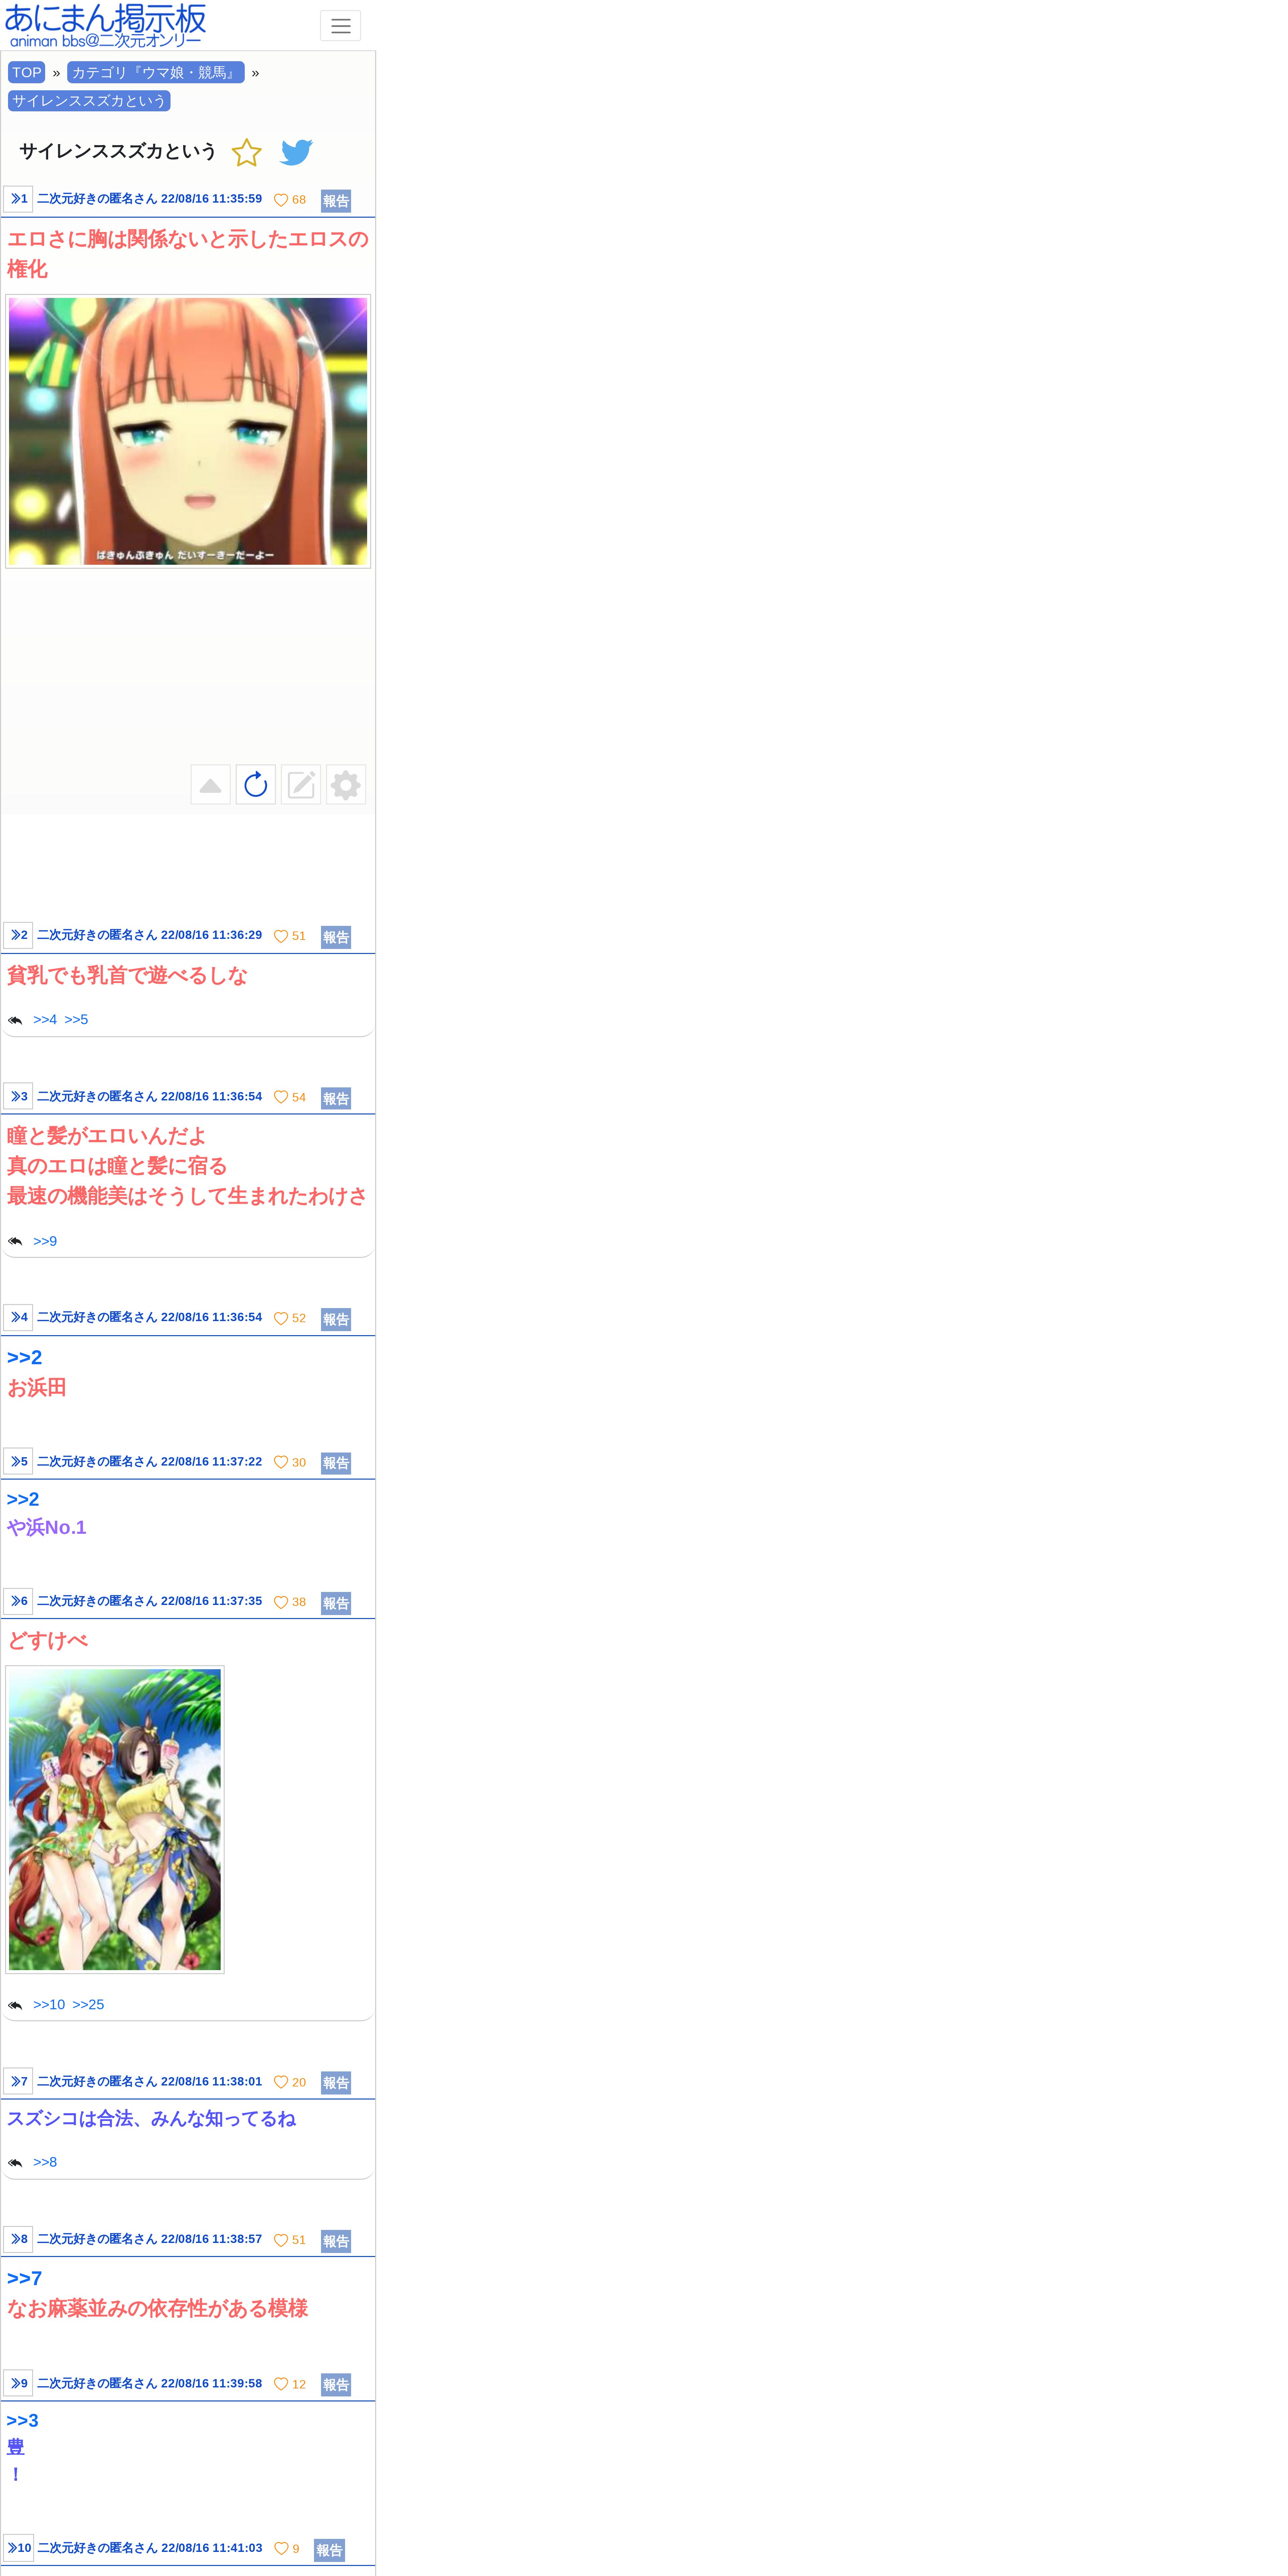Open the swimsuit illustration thumbnail
1288x2576 pixels.
tap(115, 1819)
